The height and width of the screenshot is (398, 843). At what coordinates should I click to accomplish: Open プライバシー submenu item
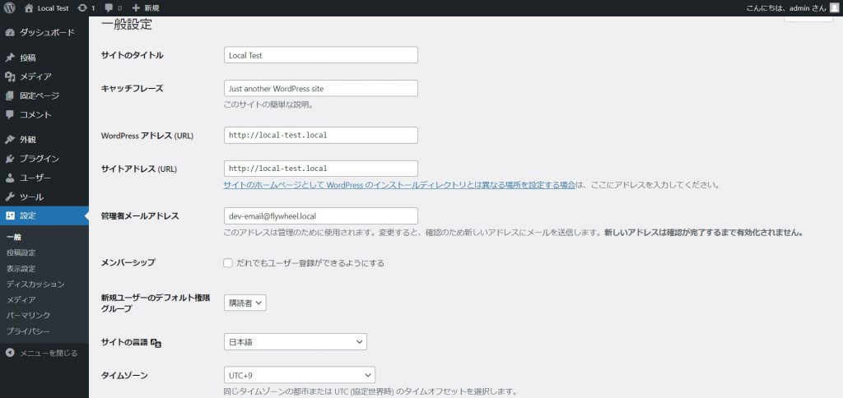pos(29,331)
